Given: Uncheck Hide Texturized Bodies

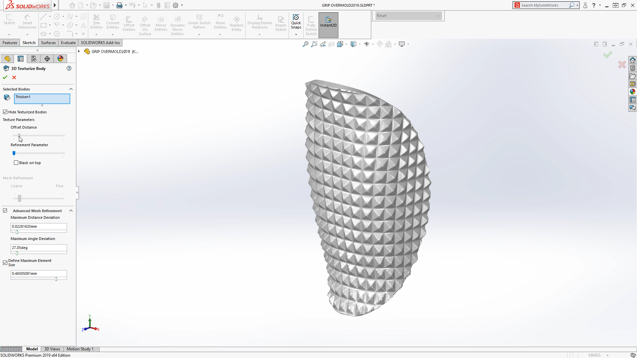Looking at the screenshot, I should [x=5, y=112].
